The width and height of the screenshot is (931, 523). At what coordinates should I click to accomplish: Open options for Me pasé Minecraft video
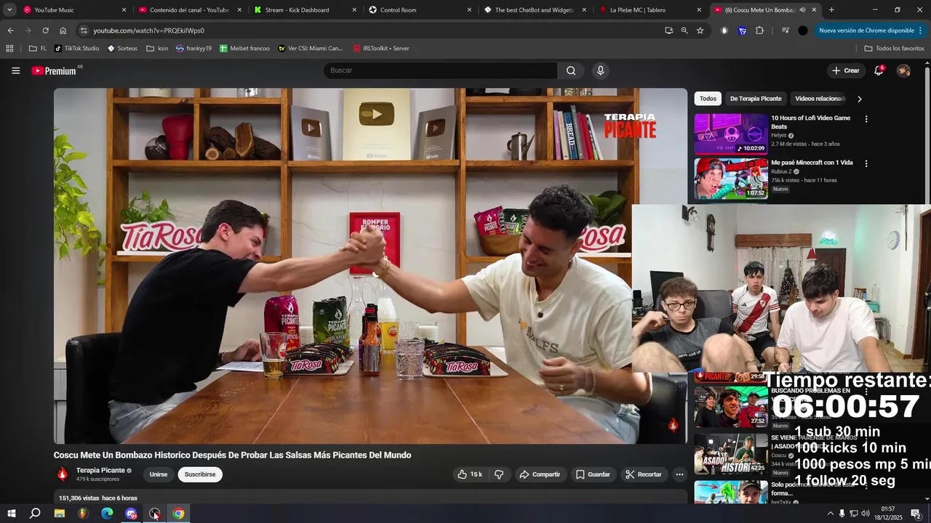point(866,163)
